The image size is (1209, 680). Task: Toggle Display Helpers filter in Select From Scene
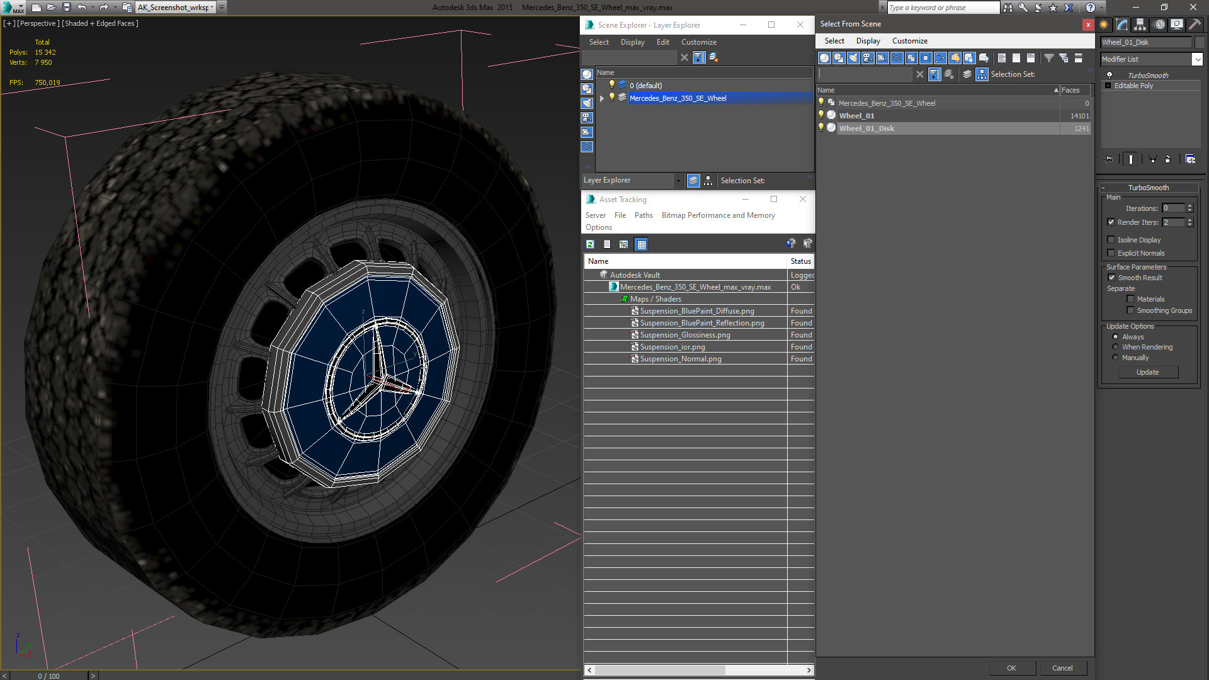point(882,58)
